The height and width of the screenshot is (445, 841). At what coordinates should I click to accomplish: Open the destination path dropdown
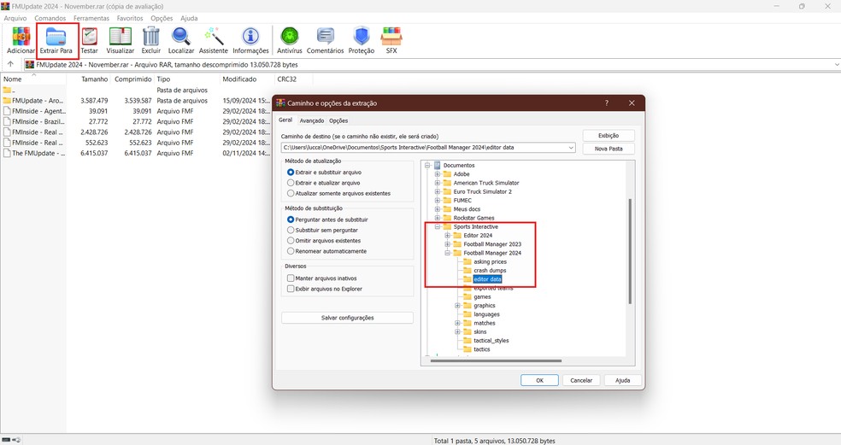pyautogui.click(x=570, y=148)
